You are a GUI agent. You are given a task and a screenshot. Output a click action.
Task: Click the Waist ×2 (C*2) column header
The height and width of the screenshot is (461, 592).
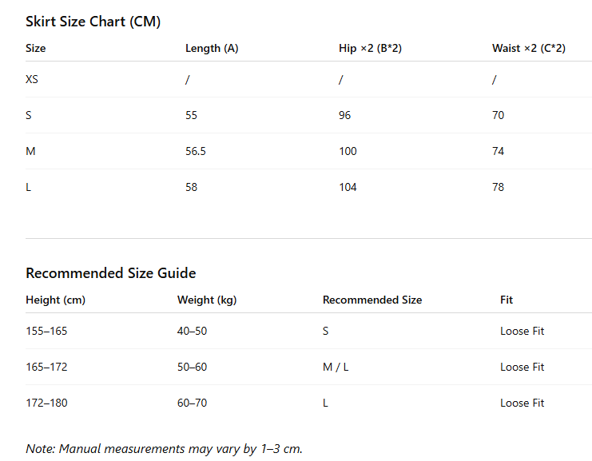tap(529, 48)
